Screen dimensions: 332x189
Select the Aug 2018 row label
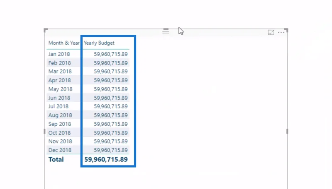60,115
